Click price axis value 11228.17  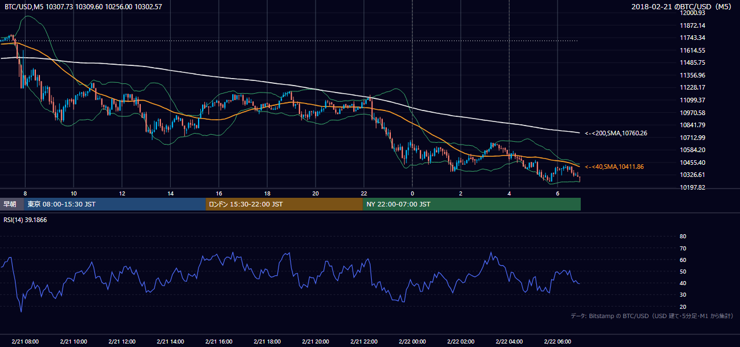[693, 87]
